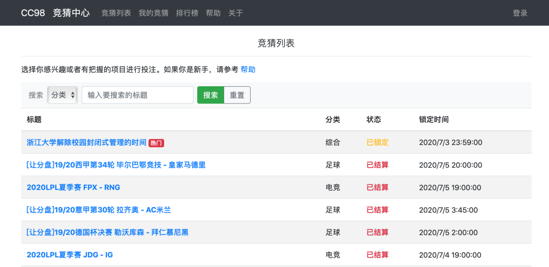Click the 登录 link
Screen dimensions: 549x267
click(x=520, y=13)
